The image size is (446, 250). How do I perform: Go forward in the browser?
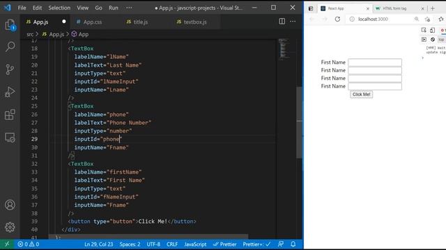click(325, 19)
